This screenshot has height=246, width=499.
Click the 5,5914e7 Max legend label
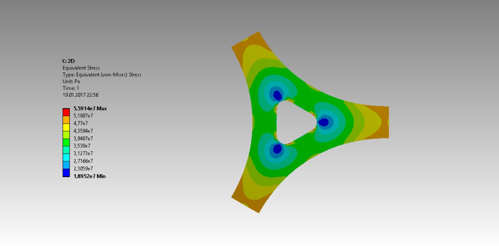[90, 109]
